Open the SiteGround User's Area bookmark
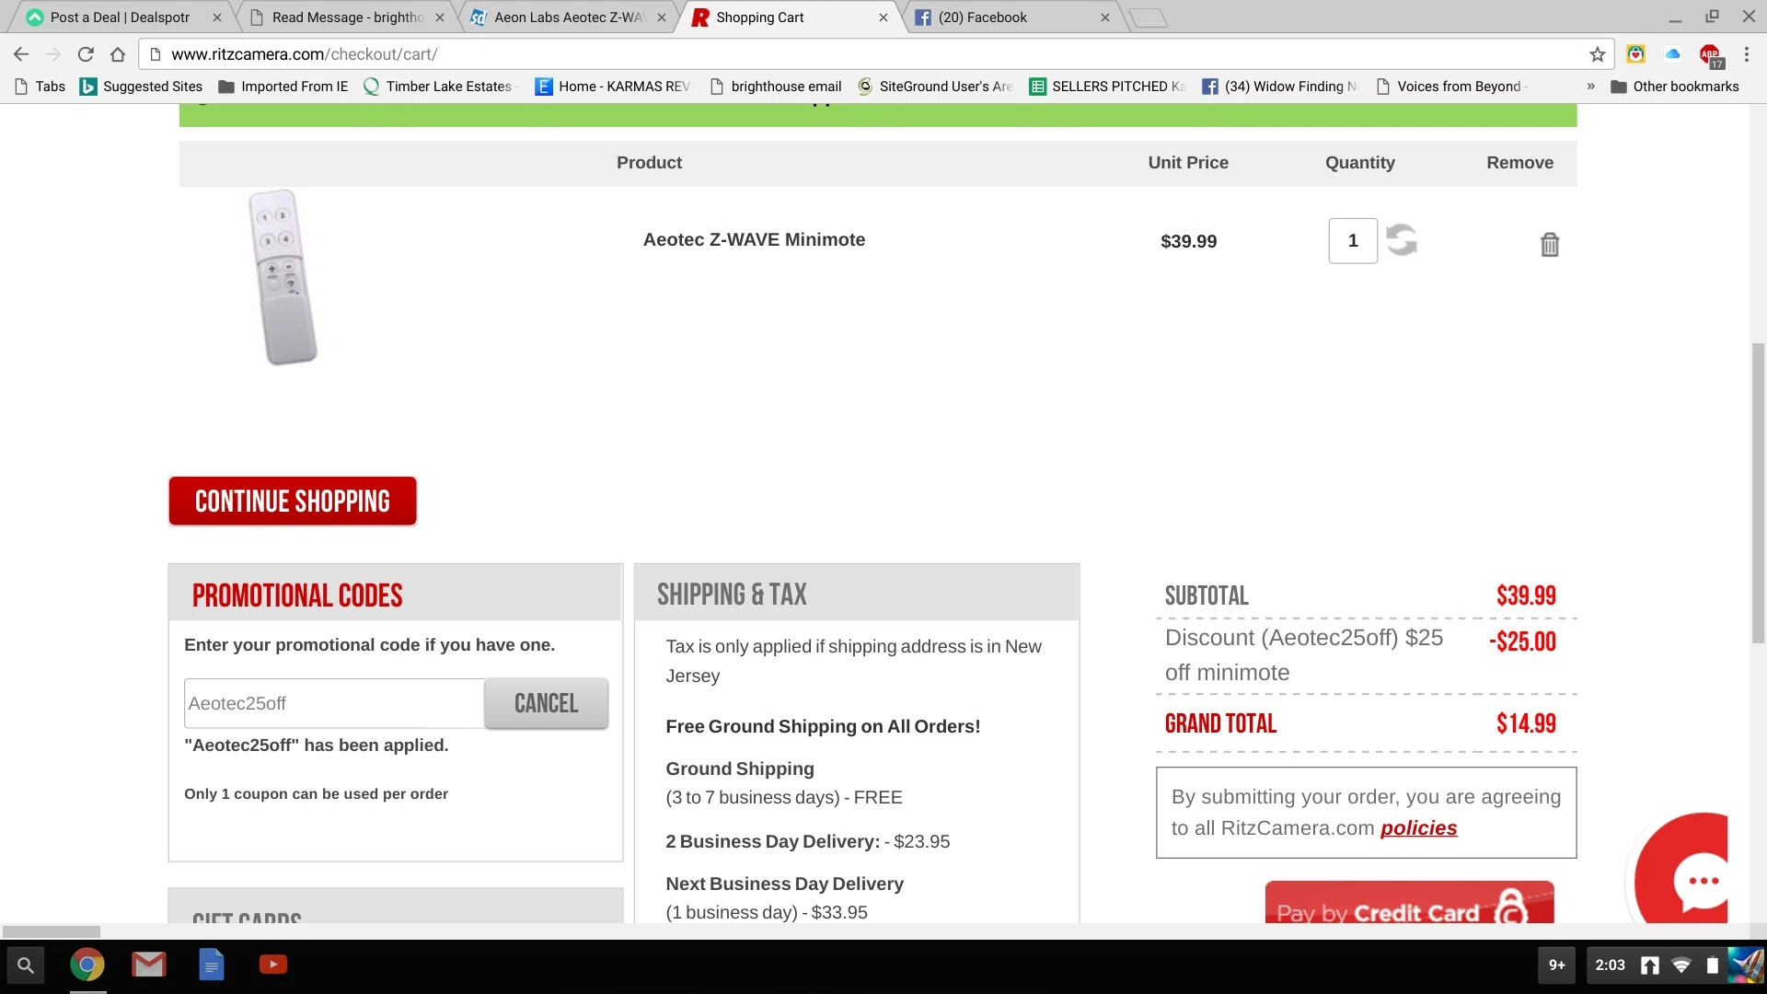1767x994 pixels. click(935, 87)
